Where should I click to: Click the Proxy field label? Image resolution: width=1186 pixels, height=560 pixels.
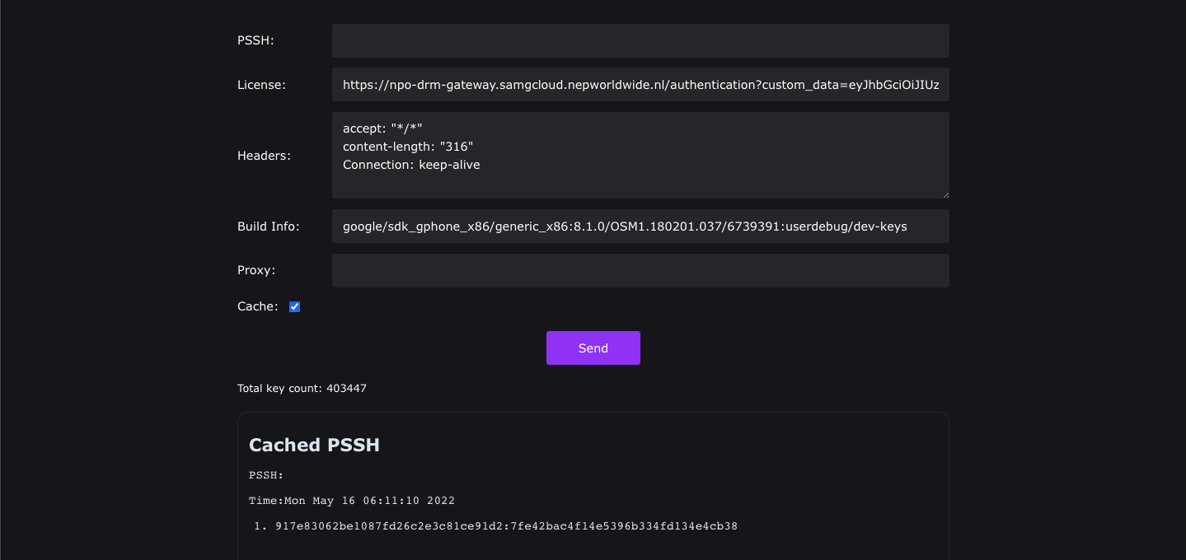point(255,270)
